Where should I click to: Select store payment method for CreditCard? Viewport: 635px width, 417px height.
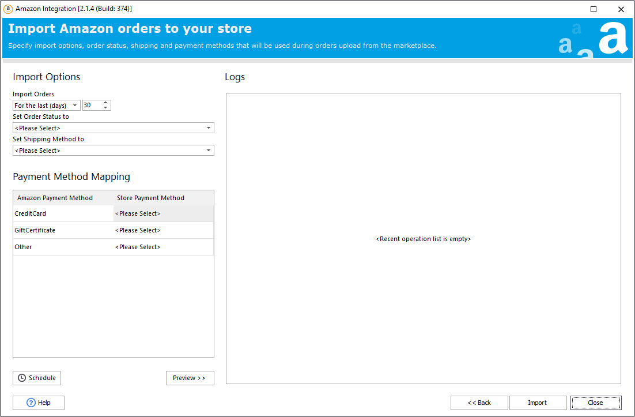click(x=163, y=213)
